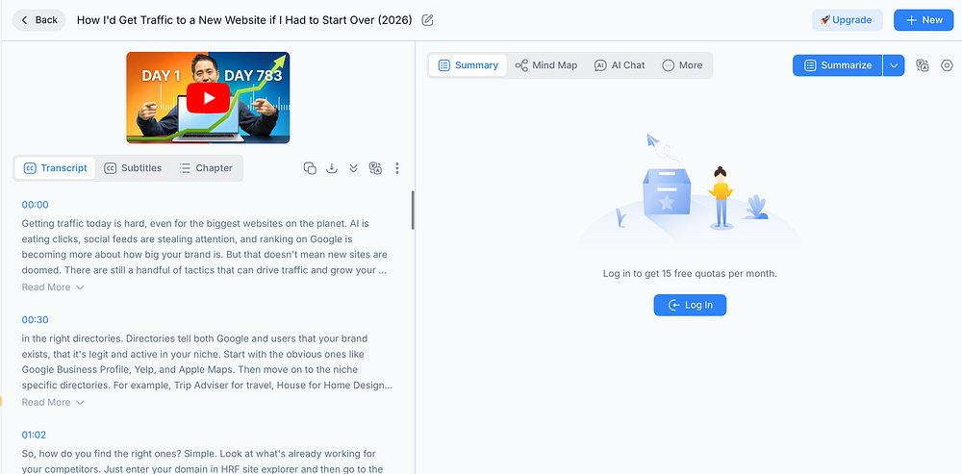Click the transcript translate icon

pyautogui.click(x=375, y=168)
